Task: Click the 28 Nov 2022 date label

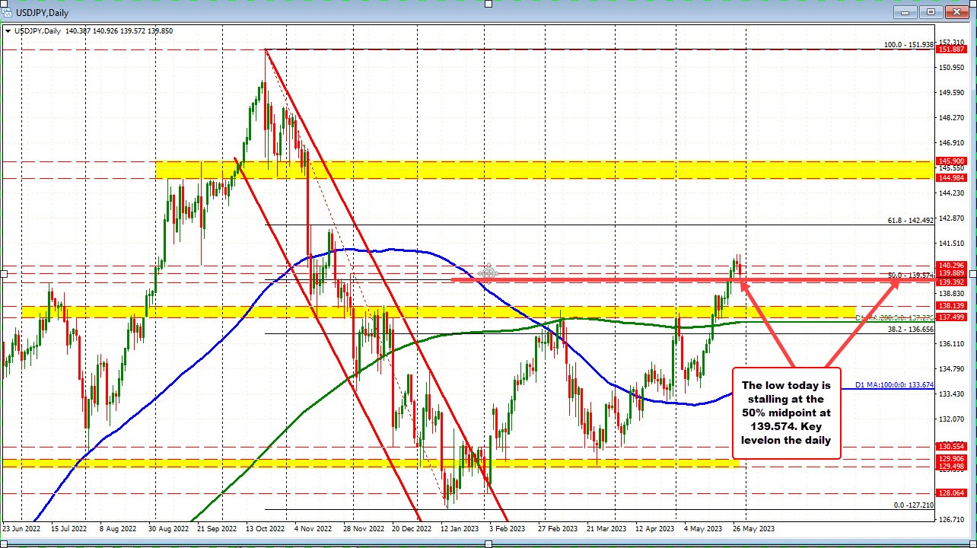Action: (362, 528)
